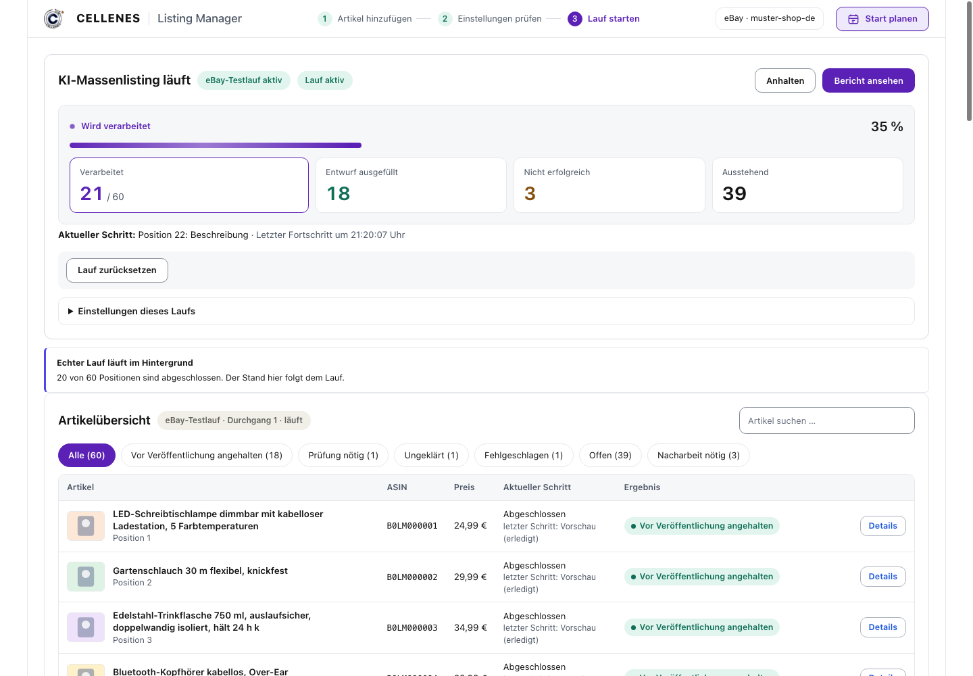973x676 pixels.
Task: Click eBay-Testlauf · Durchgang 1 · läuft badge
Action: 234,420
